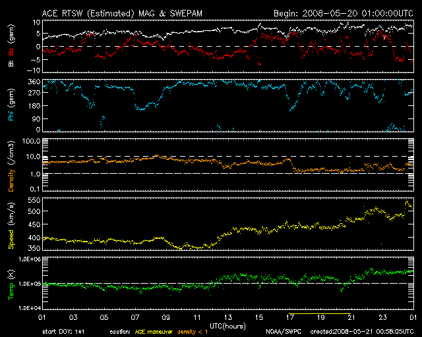
Task: Click the 'created:2008-05-21 00:56:05UTC' timestamp
Action: pyautogui.click(x=362, y=332)
